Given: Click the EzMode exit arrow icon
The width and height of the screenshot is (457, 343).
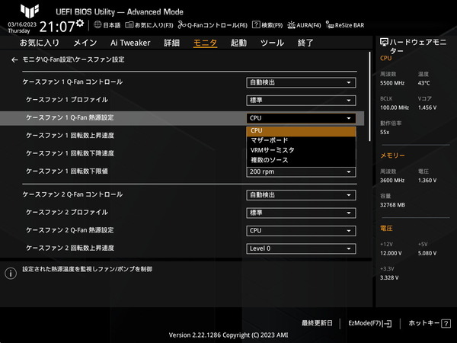Looking at the screenshot, I should (x=388, y=323).
